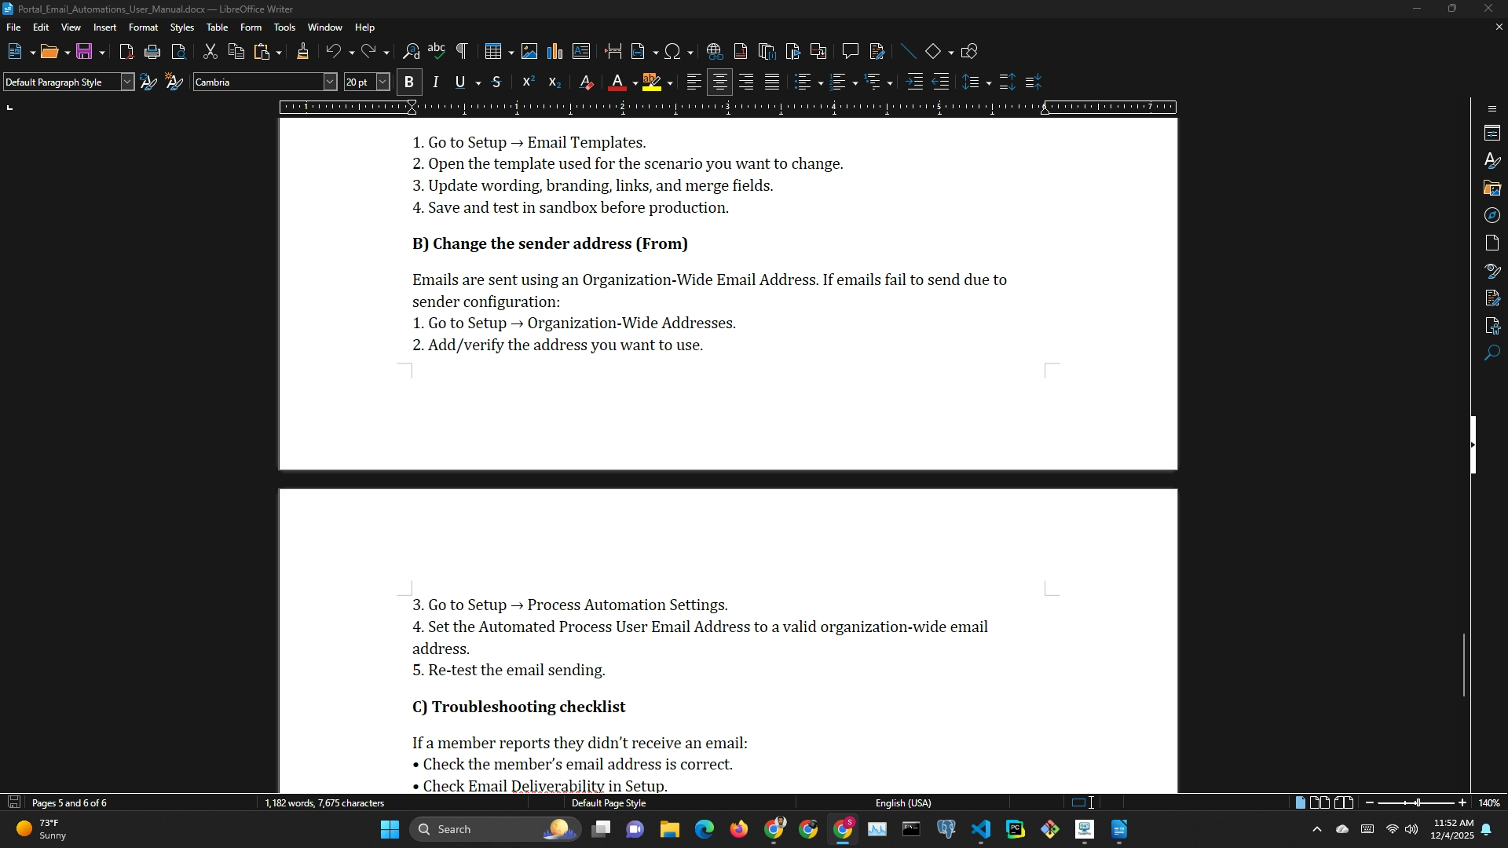
Task: Expand the Paragraph Style dropdown
Action: tap(127, 82)
